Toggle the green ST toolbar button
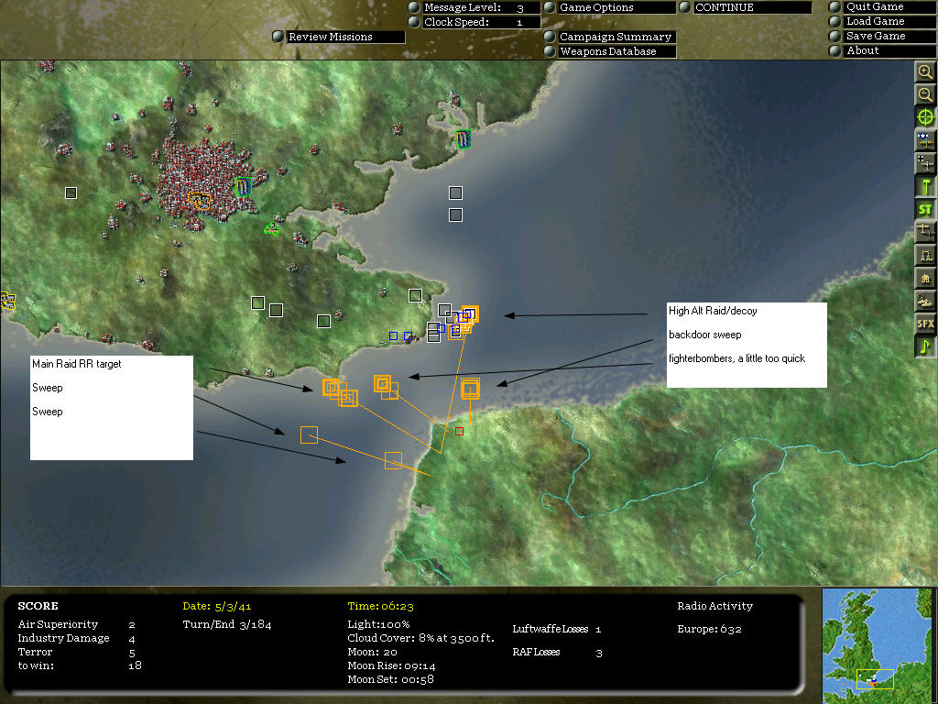Image resolution: width=938 pixels, height=704 pixels. point(925,209)
